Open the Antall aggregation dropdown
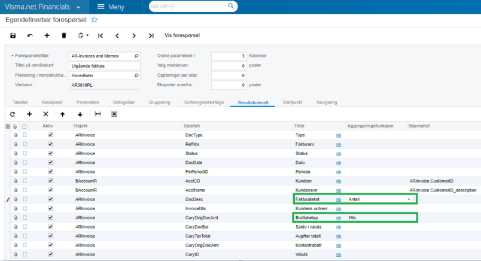Screen dimensions: 481x261 [x=409, y=199]
